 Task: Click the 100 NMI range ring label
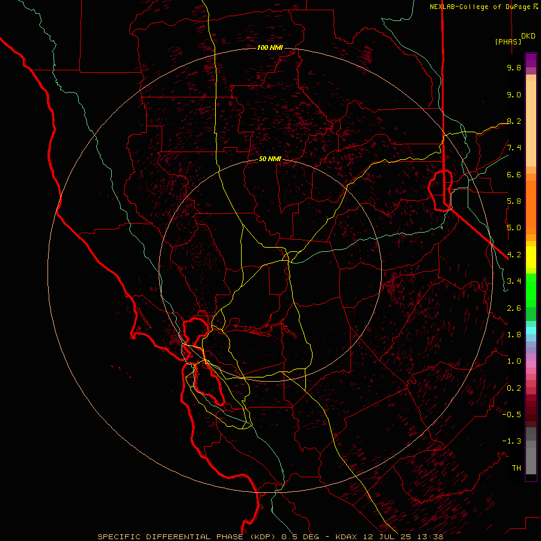(270, 47)
